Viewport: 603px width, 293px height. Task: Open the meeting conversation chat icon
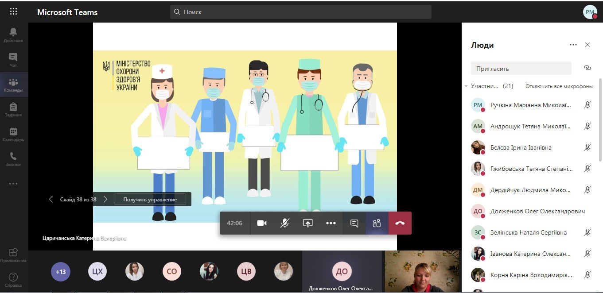point(354,223)
